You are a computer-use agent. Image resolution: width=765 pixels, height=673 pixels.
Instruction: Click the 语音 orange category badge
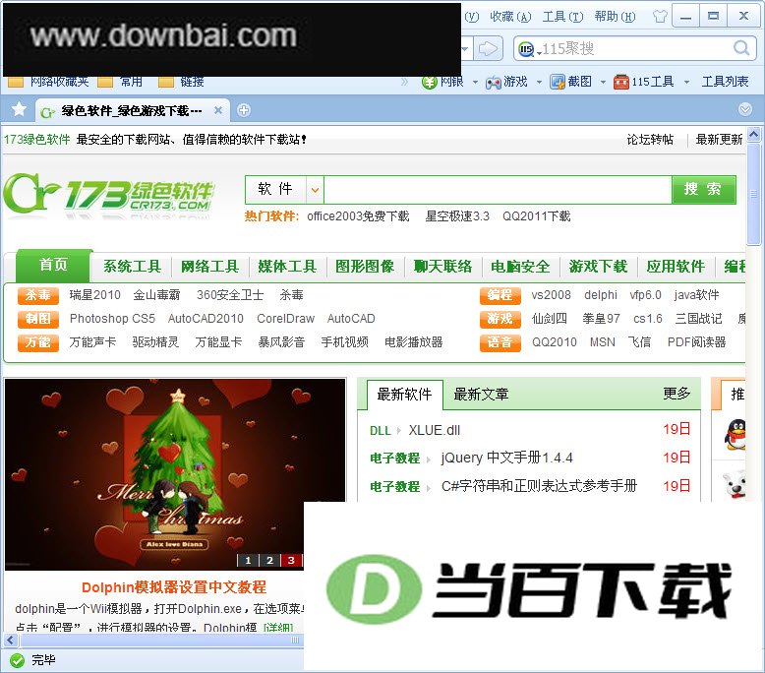[x=500, y=342]
